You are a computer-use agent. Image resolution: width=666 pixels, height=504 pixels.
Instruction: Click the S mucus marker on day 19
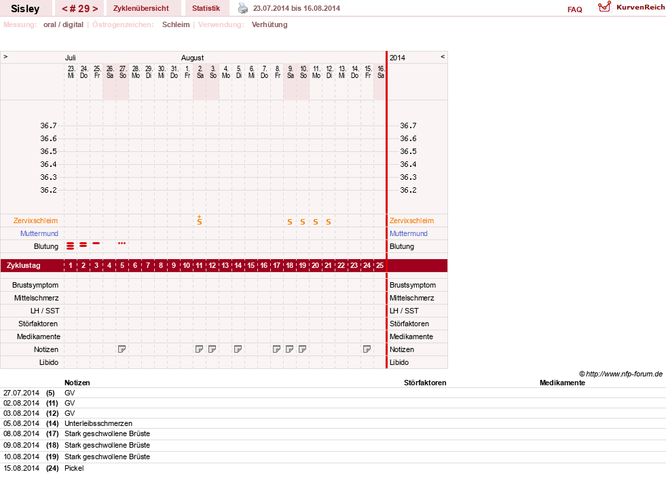302,222
